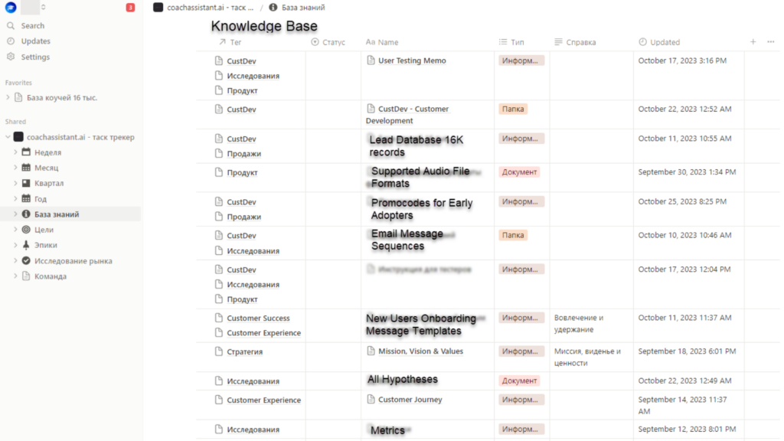This screenshot has height=441, width=784.
Task: Open База коучей 16 тыс. page
Action: pyautogui.click(x=61, y=97)
